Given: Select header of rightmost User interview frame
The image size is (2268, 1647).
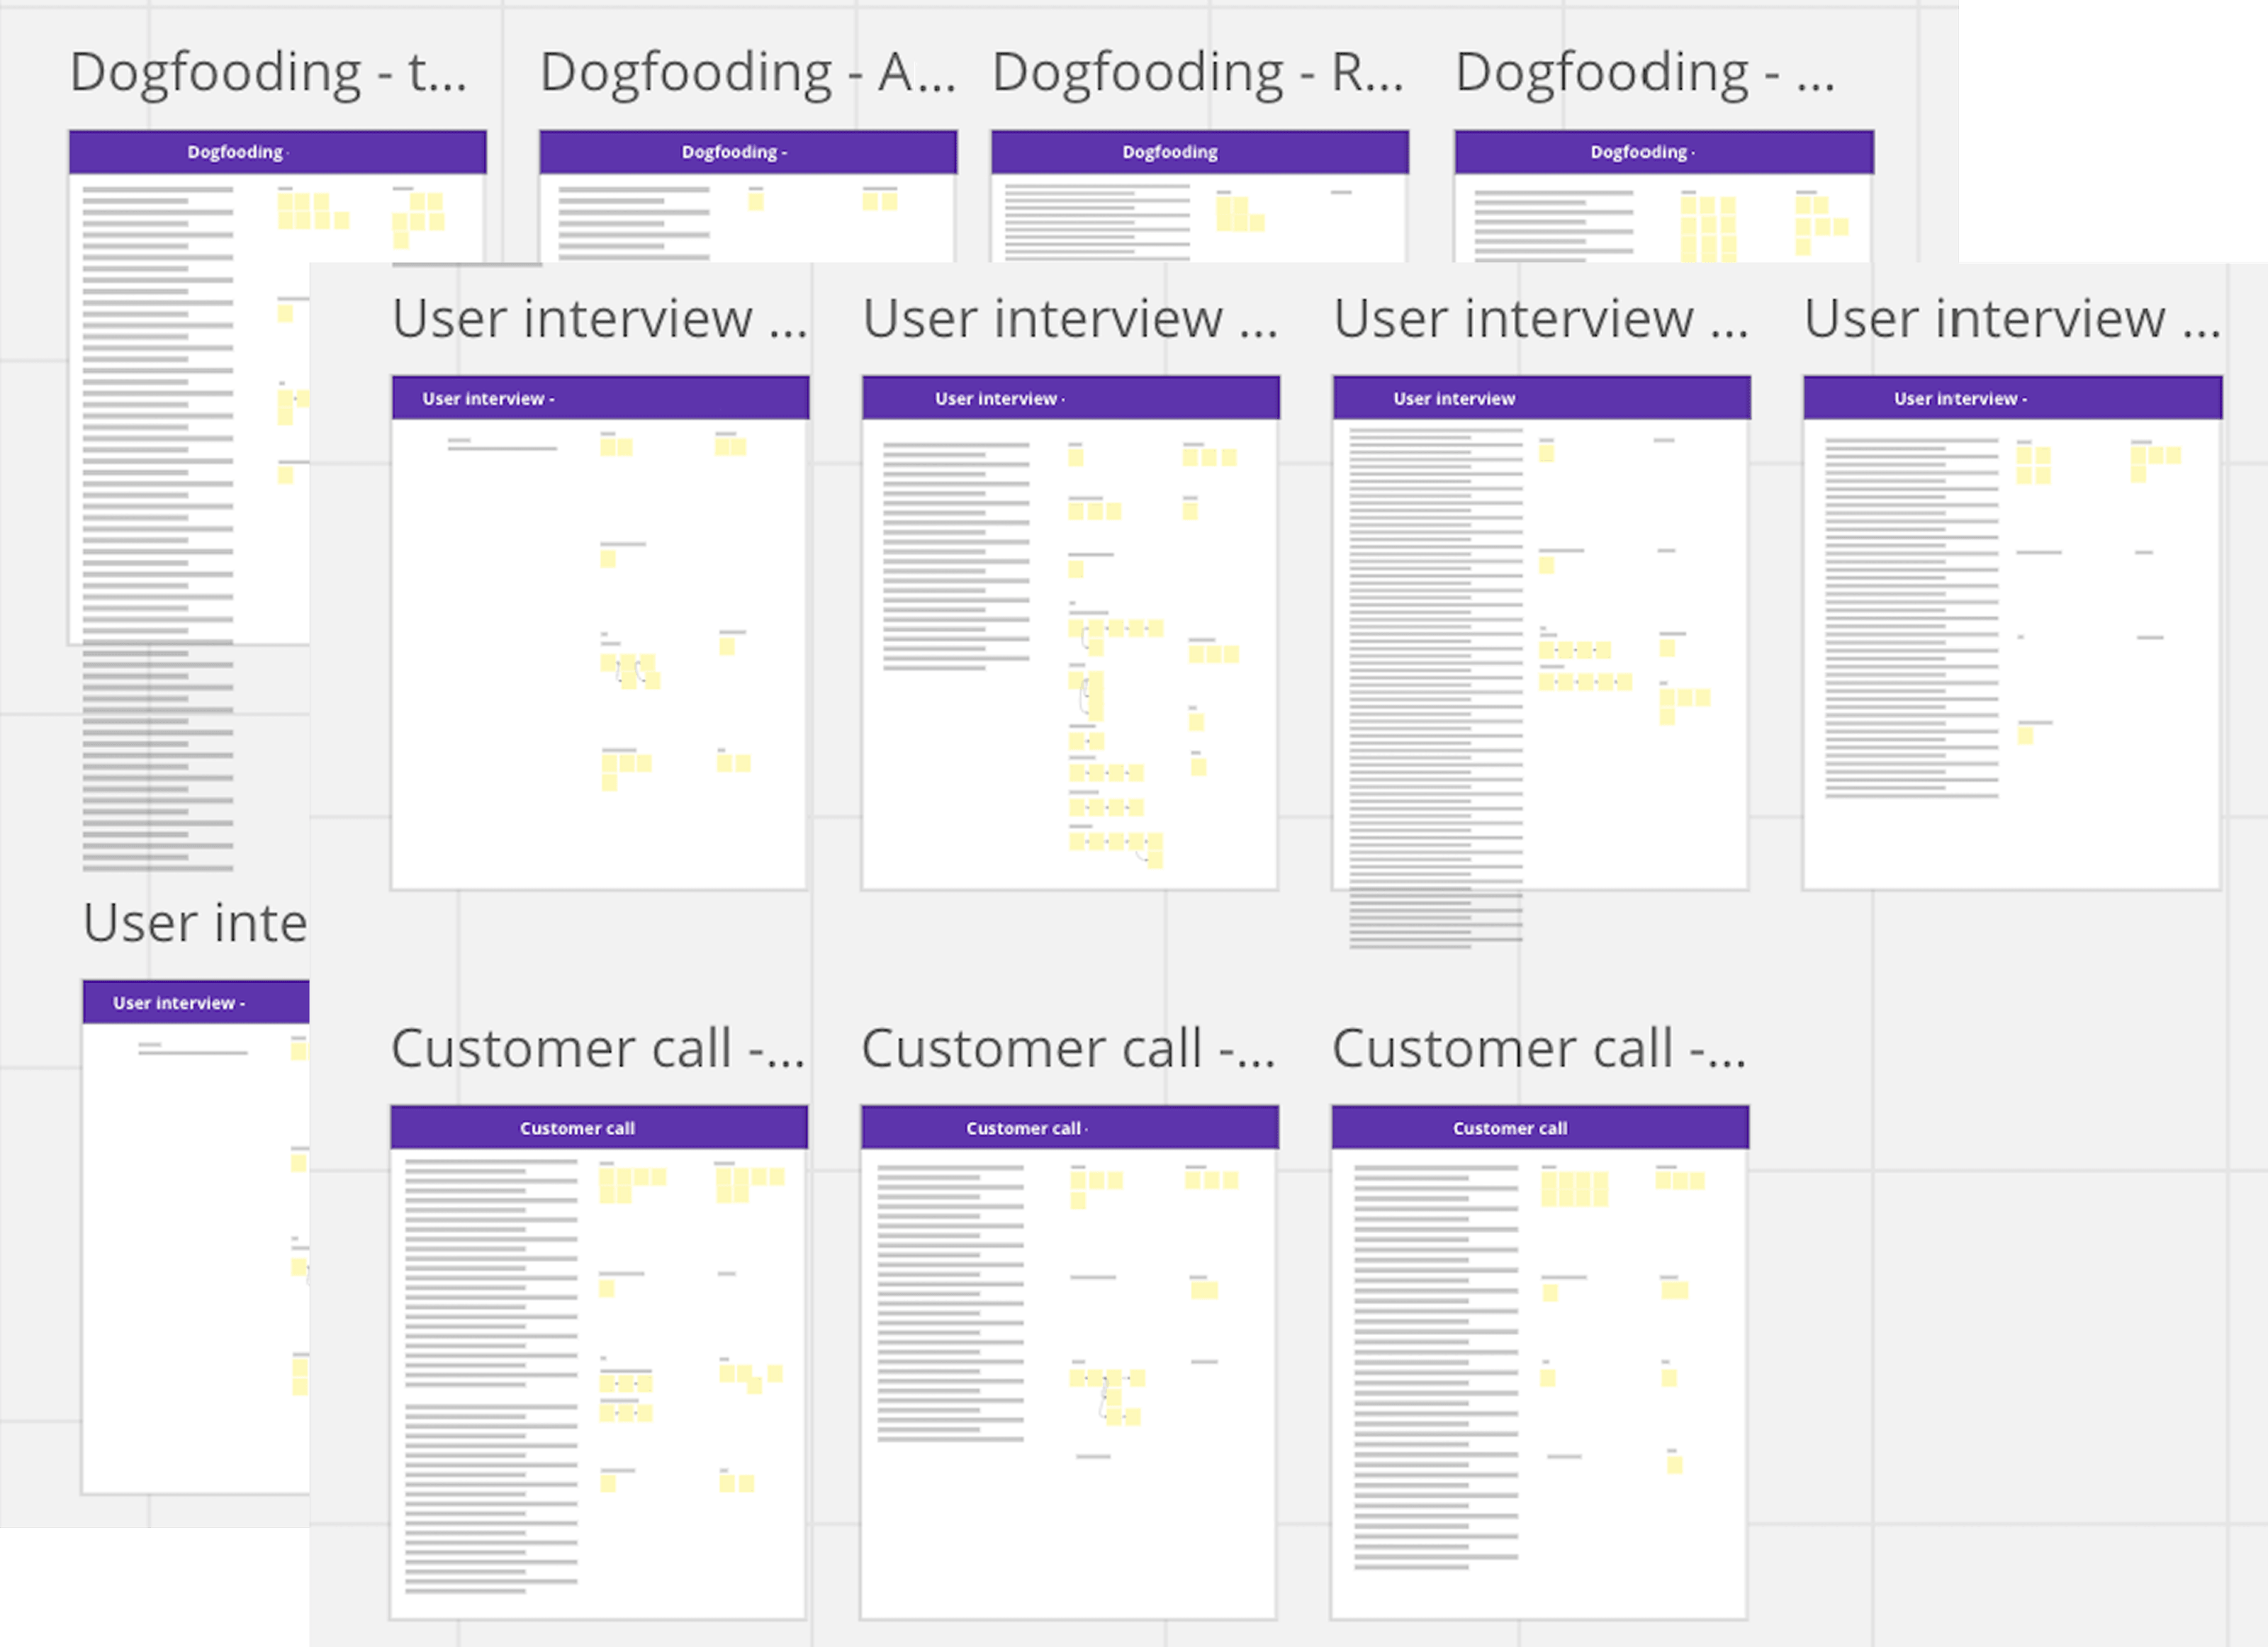Looking at the screenshot, I should tap(2013, 398).
